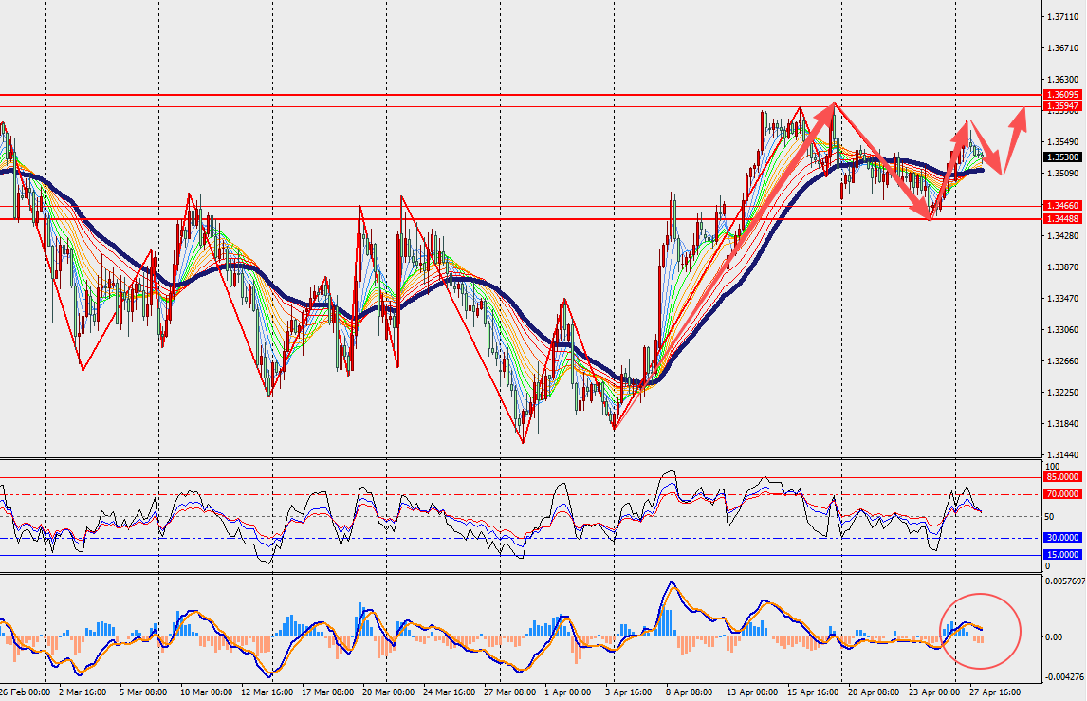Click the 1.31440 bottom price scale value

1062,455
